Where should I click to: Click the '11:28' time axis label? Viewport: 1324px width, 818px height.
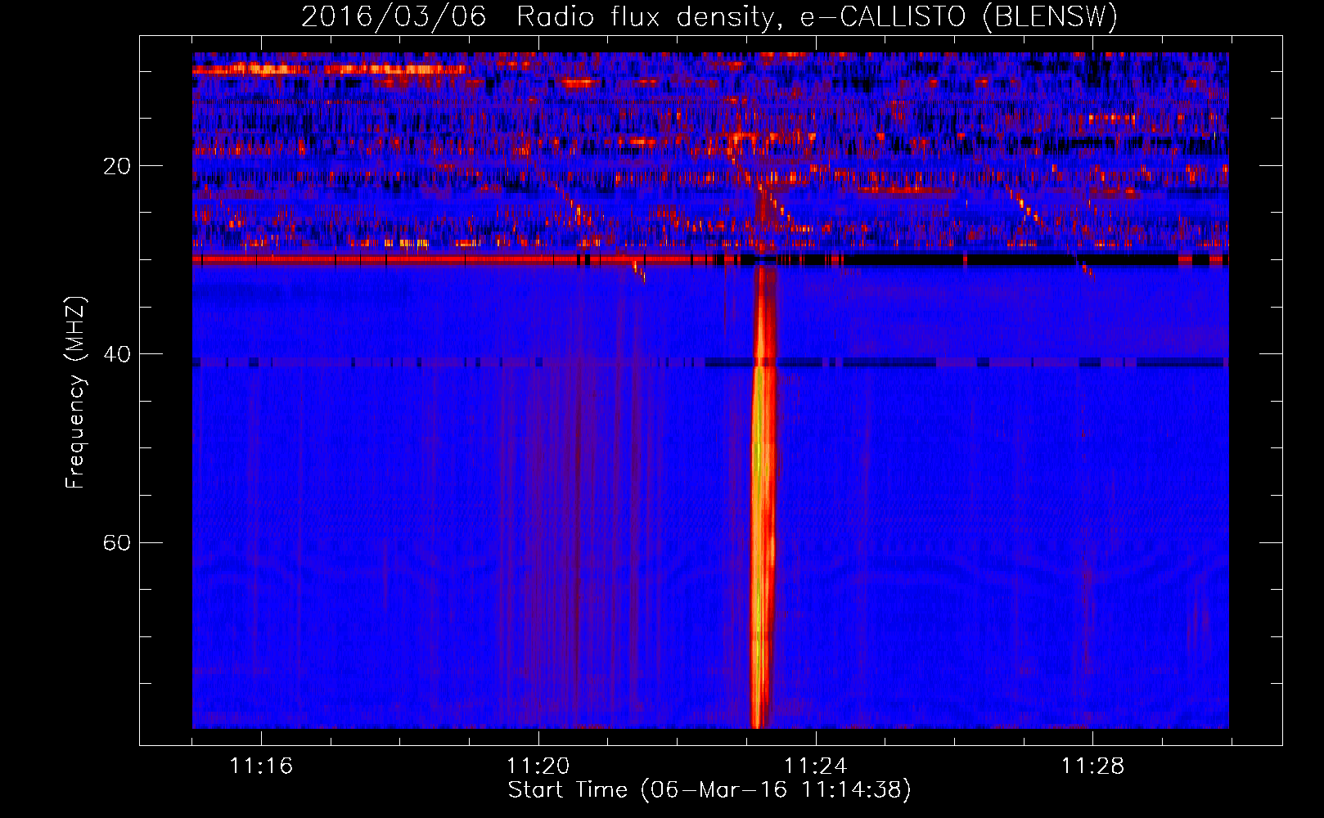click(1092, 766)
